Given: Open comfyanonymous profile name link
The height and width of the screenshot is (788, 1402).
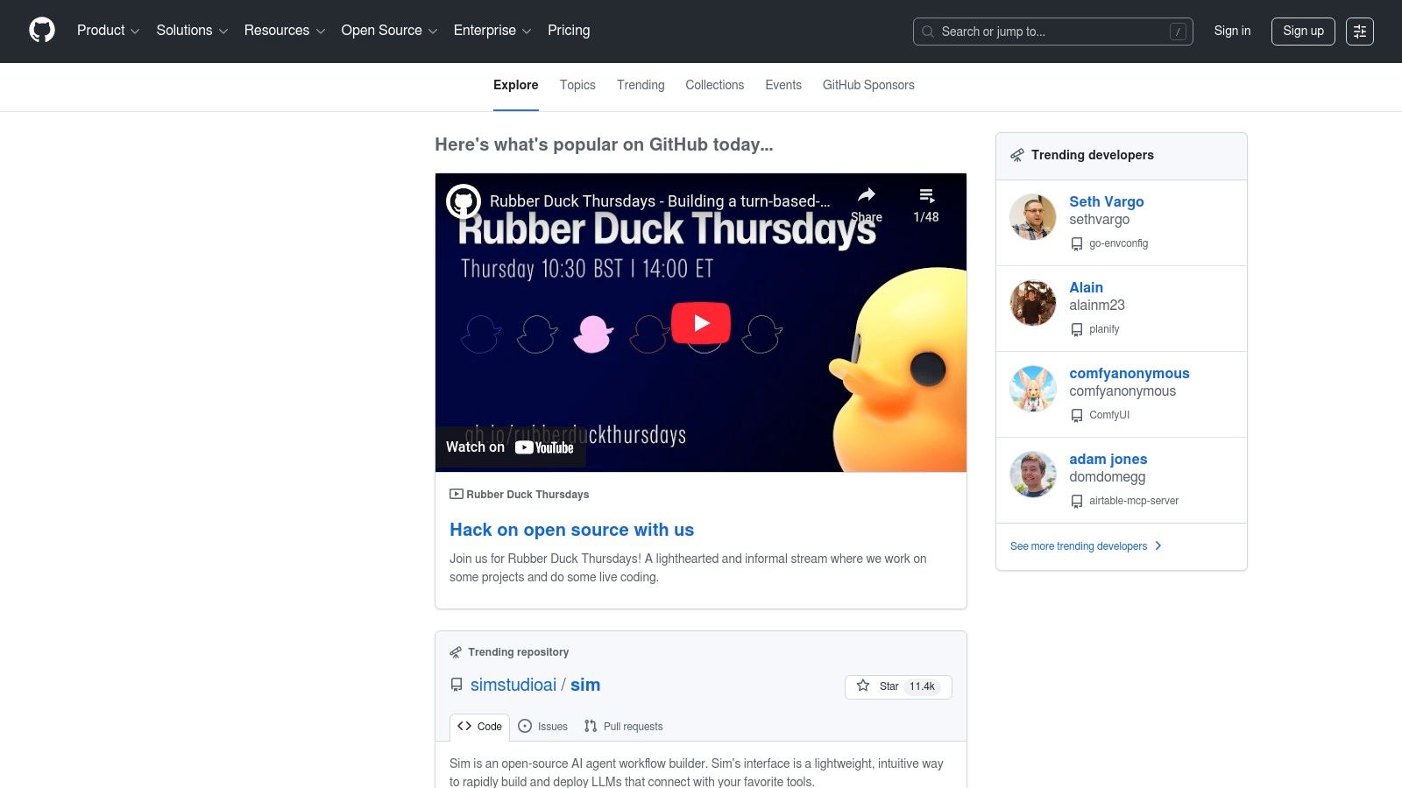Looking at the screenshot, I should (x=1129, y=373).
